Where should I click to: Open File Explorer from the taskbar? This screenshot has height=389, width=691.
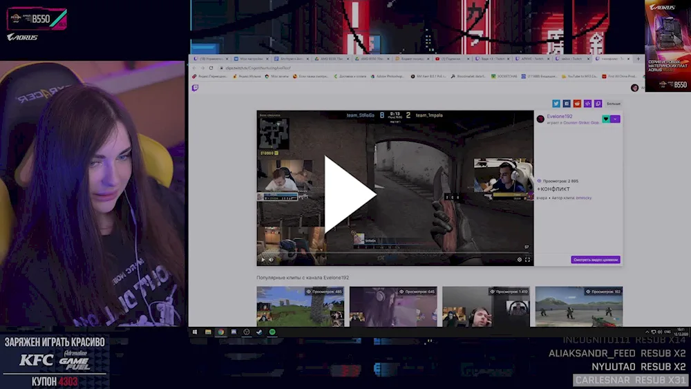coord(208,332)
